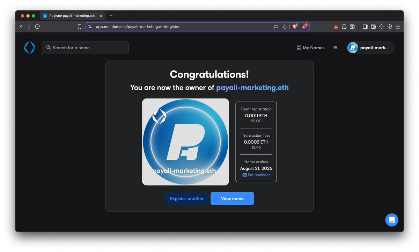Click the 0.0003 ETH transaction fee
Screen dimensions: 419x252
pos(256,142)
